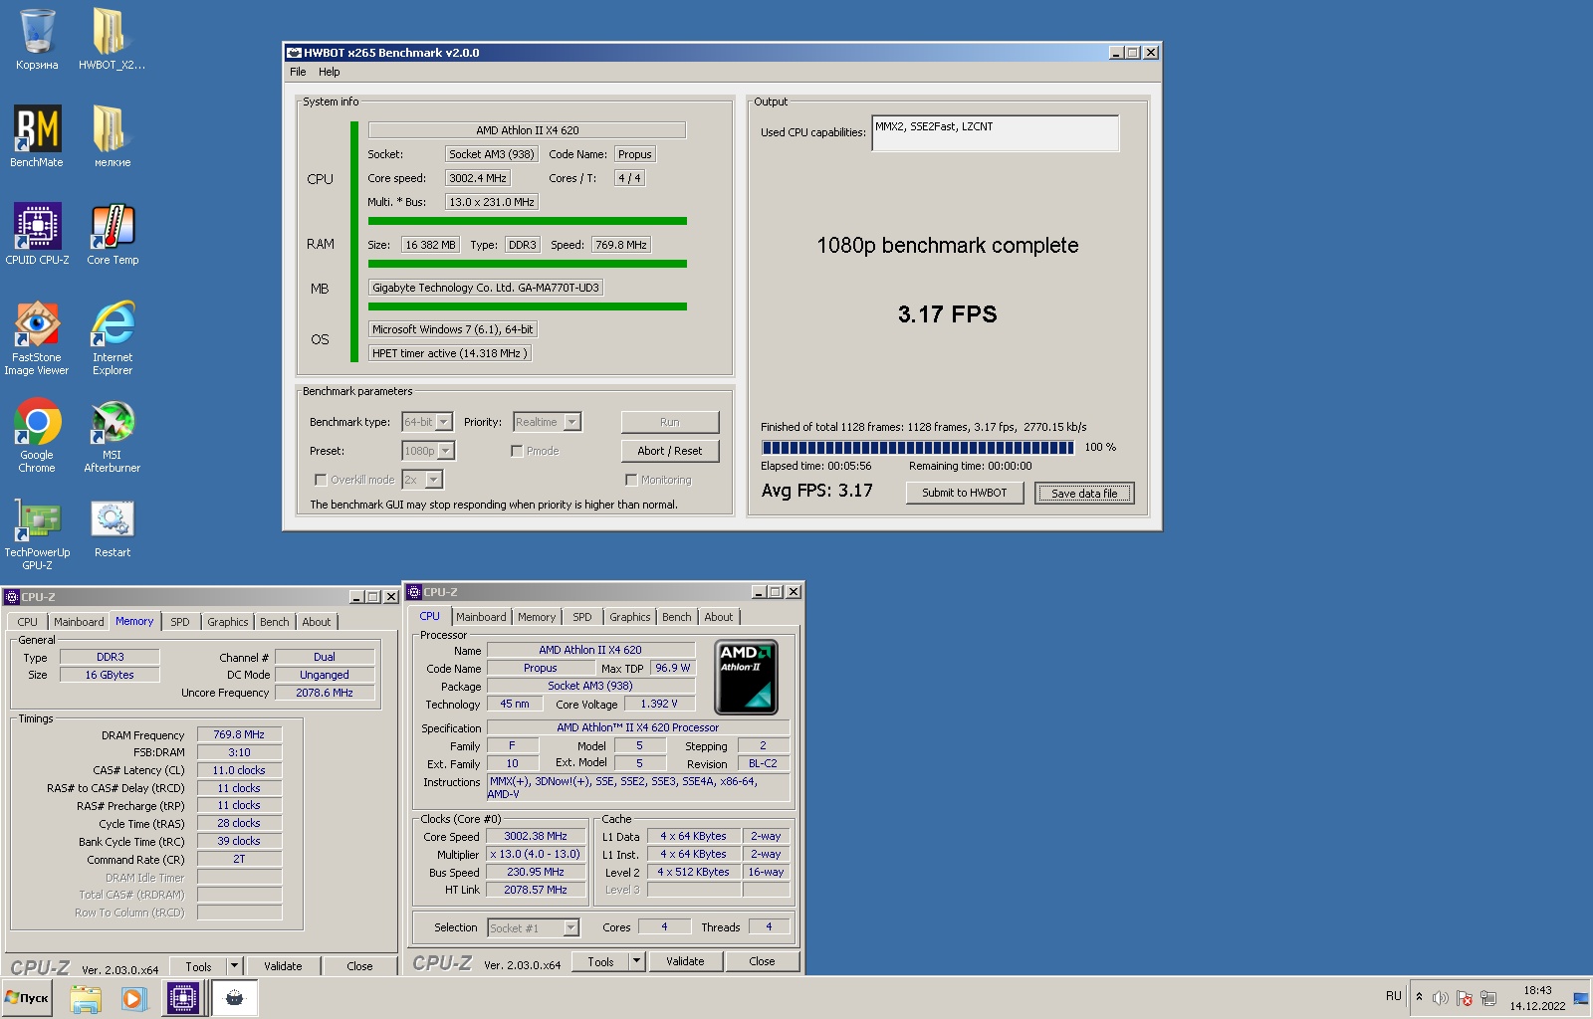Image resolution: width=1593 pixels, height=1019 pixels.
Task: Open the Preset 1080p dropdown
Action: (428, 451)
